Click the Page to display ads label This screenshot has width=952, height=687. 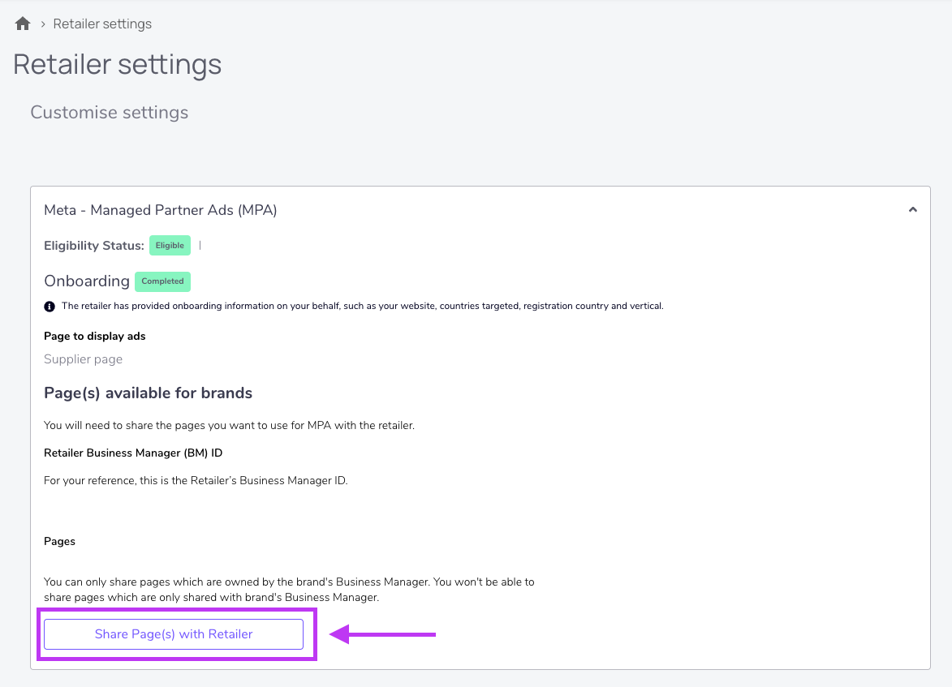tap(95, 337)
